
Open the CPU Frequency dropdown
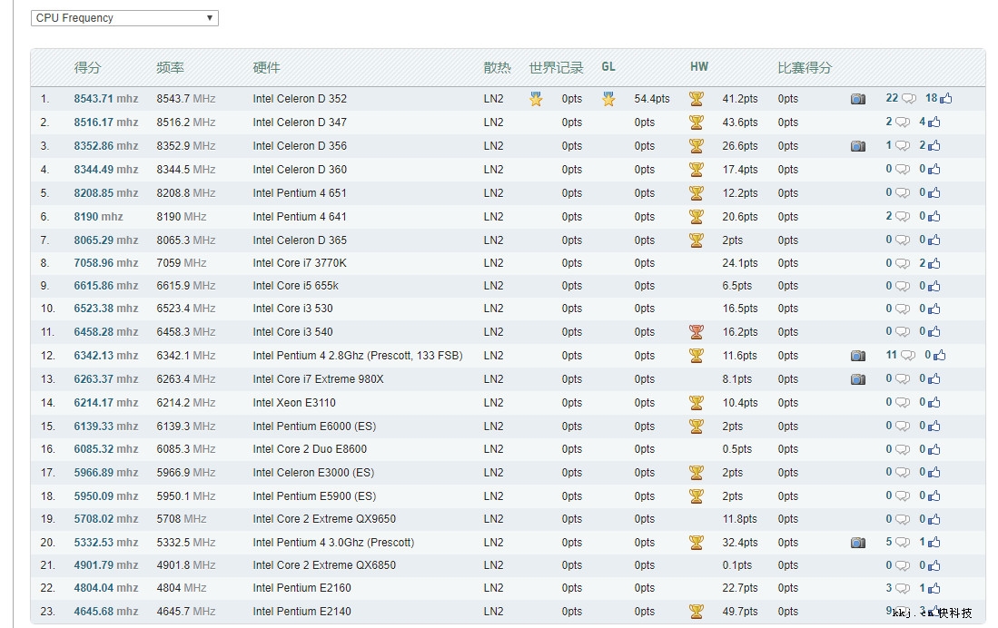coord(124,18)
